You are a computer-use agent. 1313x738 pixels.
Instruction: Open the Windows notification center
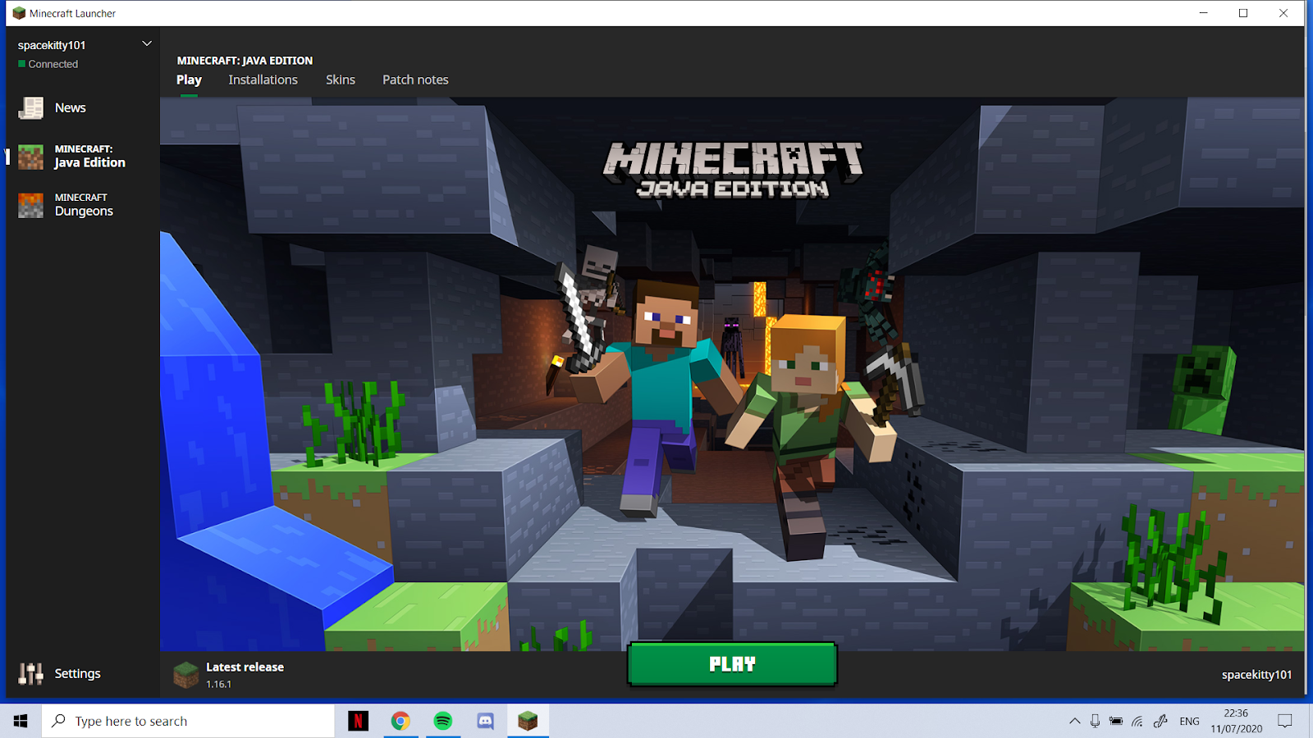point(1285,721)
